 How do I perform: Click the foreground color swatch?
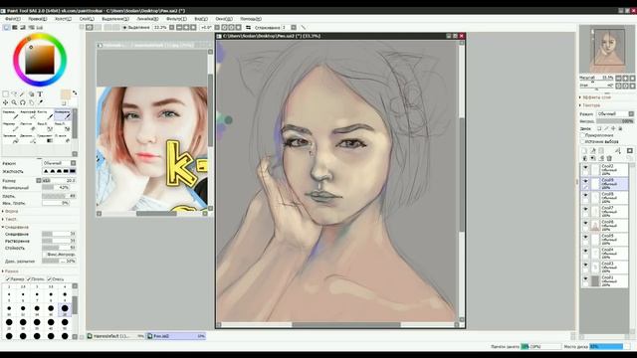click(x=65, y=95)
